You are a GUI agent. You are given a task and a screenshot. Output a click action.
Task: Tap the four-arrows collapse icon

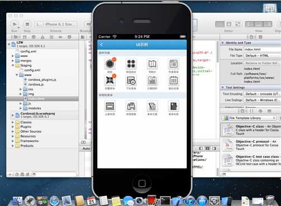point(110,81)
